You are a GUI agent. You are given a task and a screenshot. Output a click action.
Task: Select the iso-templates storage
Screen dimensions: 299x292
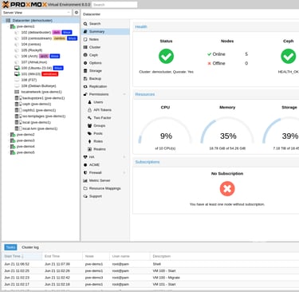[44, 116]
